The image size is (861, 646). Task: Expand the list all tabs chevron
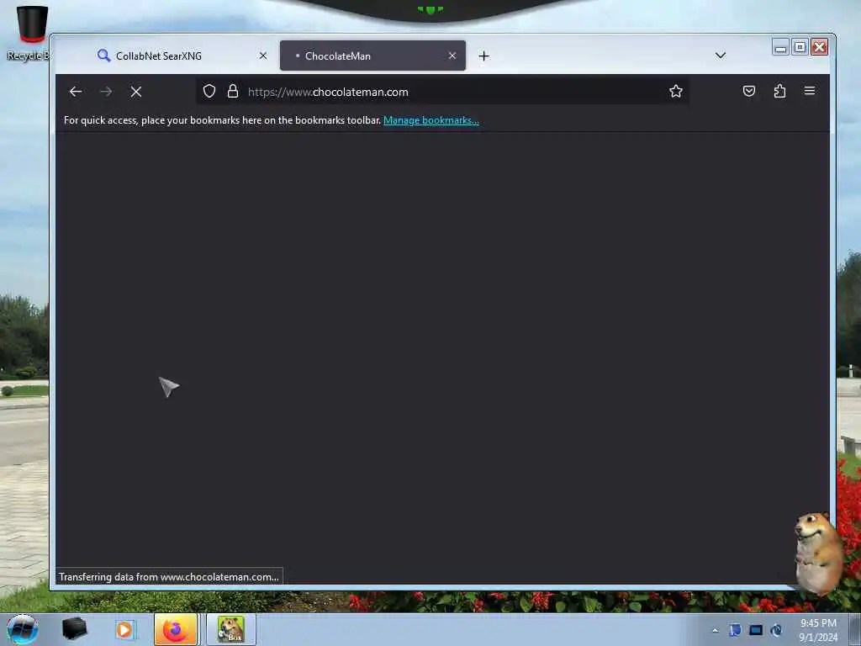pos(721,56)
